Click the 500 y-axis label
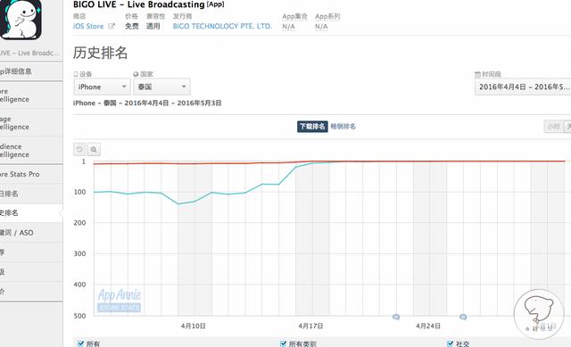Image resolution: width=571 pixels, height=347 pixels. (x=79, y=316)
